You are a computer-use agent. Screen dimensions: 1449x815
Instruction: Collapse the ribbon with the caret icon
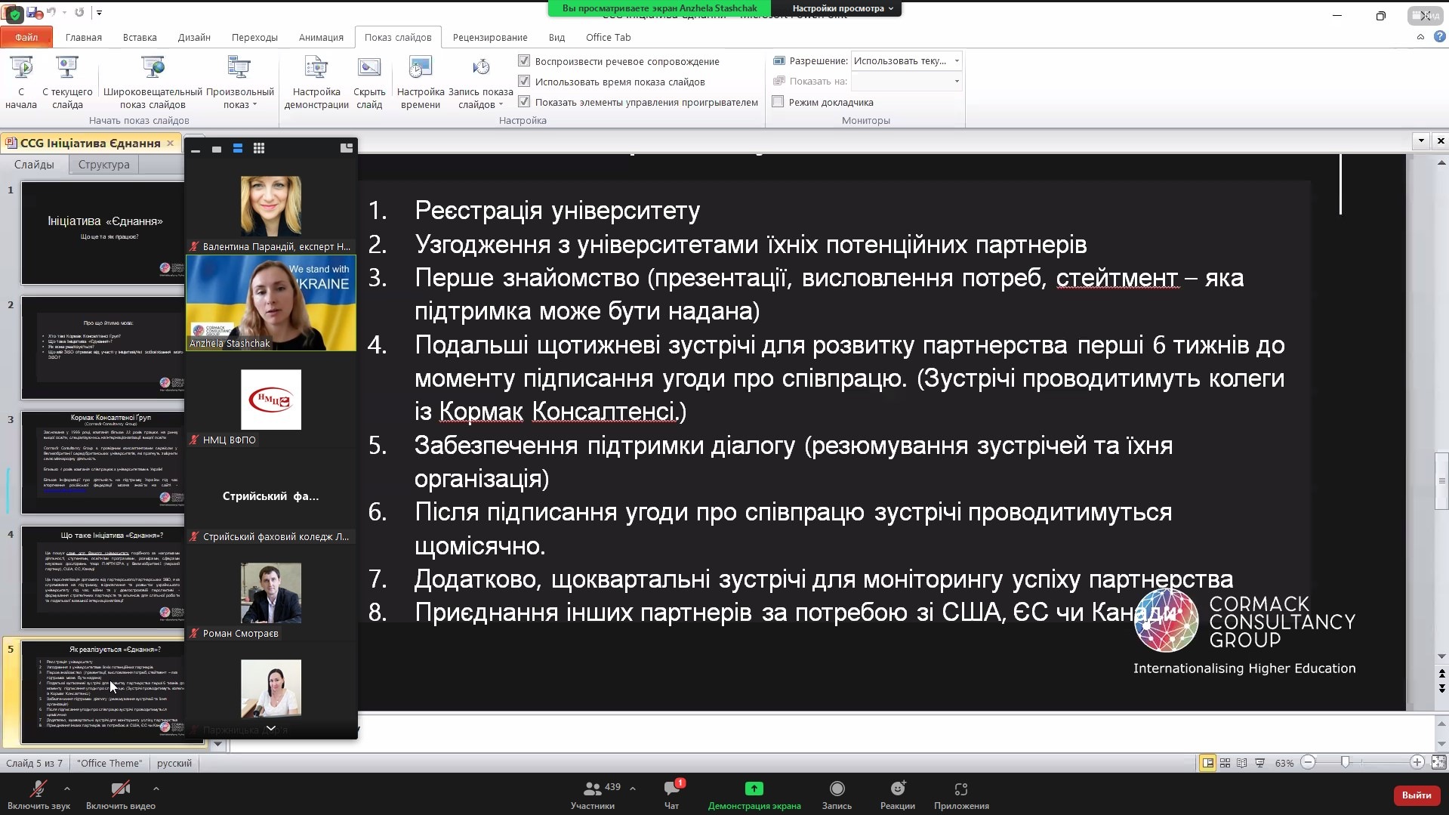coord(1420,36)
